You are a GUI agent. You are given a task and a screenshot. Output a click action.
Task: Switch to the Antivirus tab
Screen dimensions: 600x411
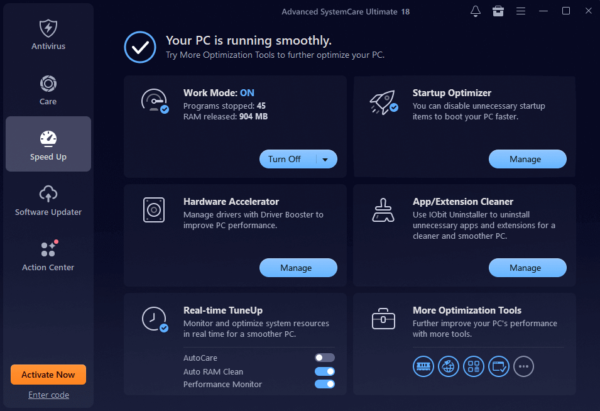48,34
